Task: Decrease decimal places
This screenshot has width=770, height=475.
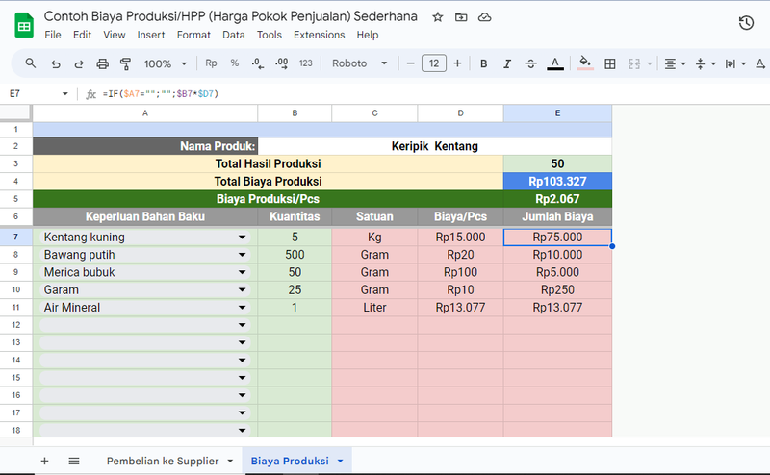Action: pos(258,63)
